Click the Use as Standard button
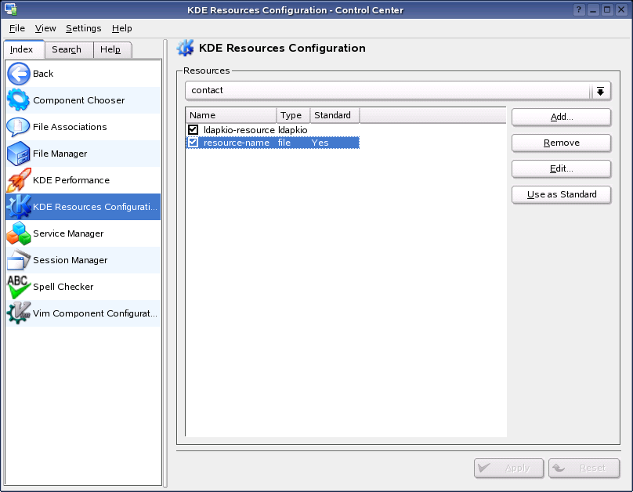The image size is (633, 492). pos(561,194)
